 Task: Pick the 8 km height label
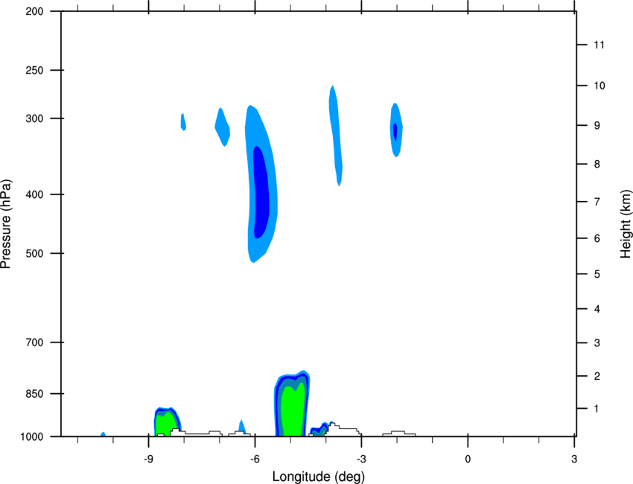click(x=597, y=164)
